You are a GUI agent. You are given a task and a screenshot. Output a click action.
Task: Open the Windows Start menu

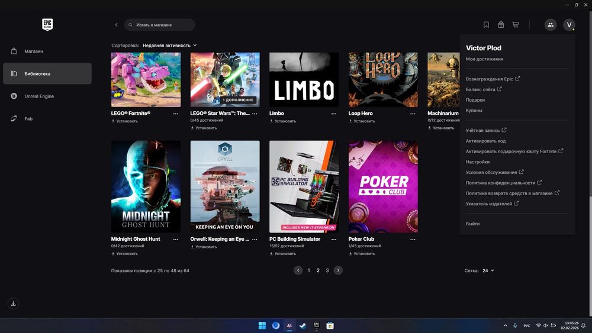262,325
